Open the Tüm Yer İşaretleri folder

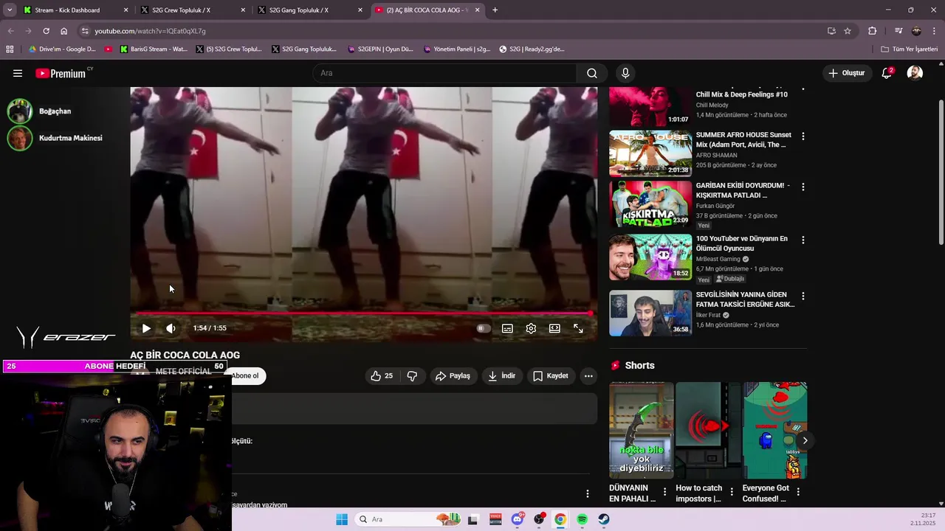(x=909, y=49)
